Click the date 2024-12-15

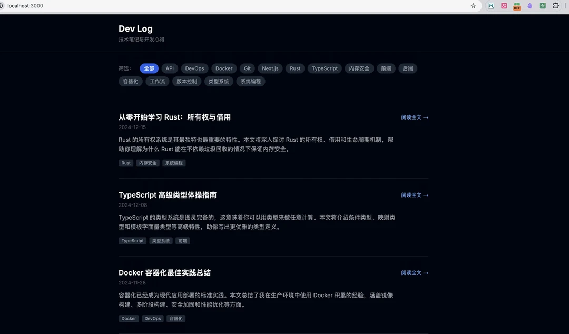point(132,127)
